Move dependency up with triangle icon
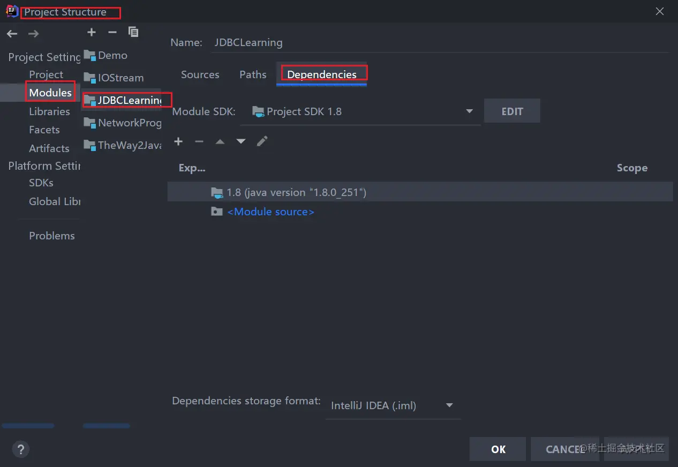The image size is (678, 467). pyautogui.click(x=220, y=141)
